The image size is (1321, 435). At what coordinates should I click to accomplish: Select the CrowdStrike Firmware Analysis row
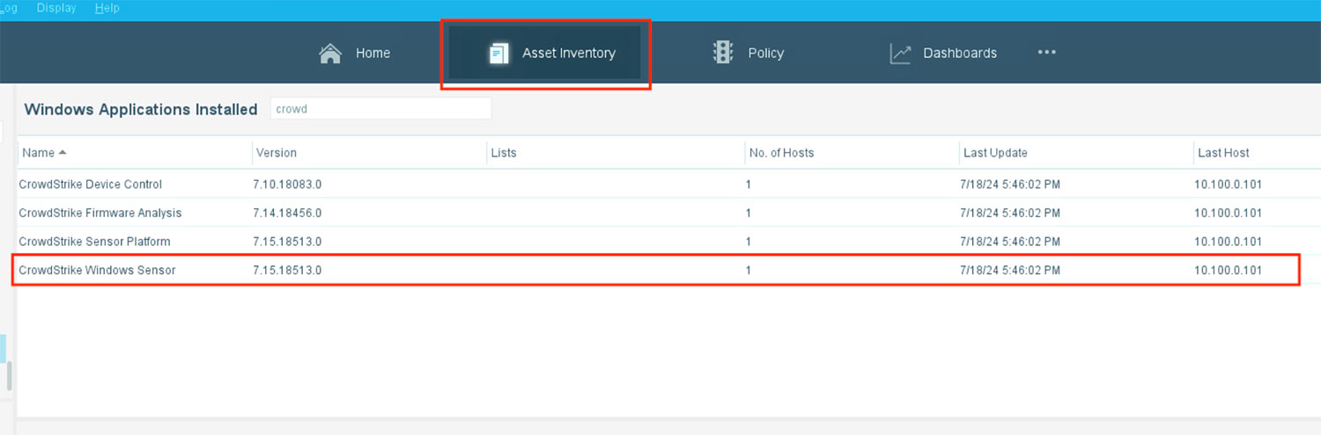tap(669, 213)
